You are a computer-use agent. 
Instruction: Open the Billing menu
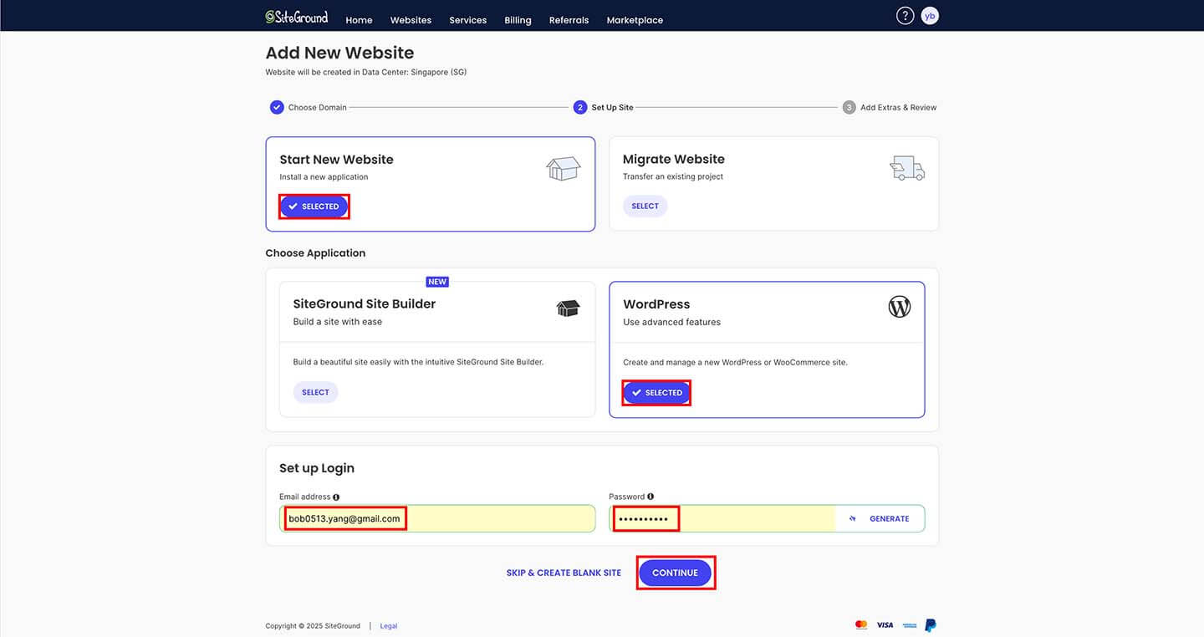tap(518, 20)
